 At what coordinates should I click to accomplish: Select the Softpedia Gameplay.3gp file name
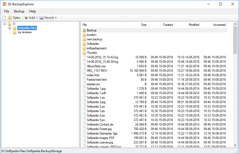point(102,133)
